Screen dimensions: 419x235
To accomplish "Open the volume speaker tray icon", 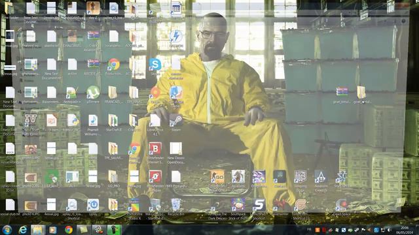I will pyautogui.click(x=389, y=230).
